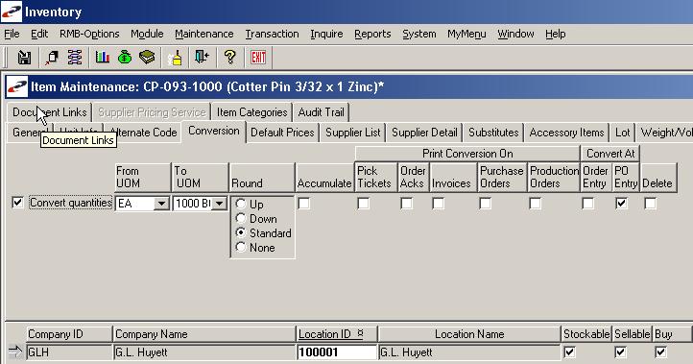Viewport: 693px width, 364px height.
Task: Check the Order Acks print conversion checkbox
Action: point(406,203)
